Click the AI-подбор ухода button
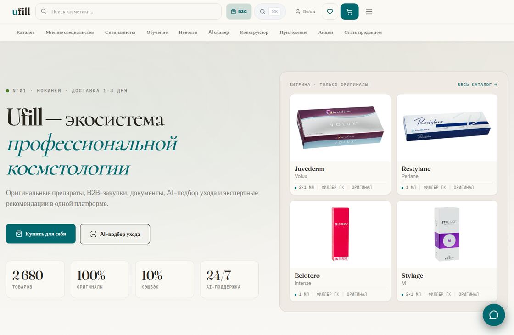514x335 pixels. pyautogui.click(x=115, y=234)
